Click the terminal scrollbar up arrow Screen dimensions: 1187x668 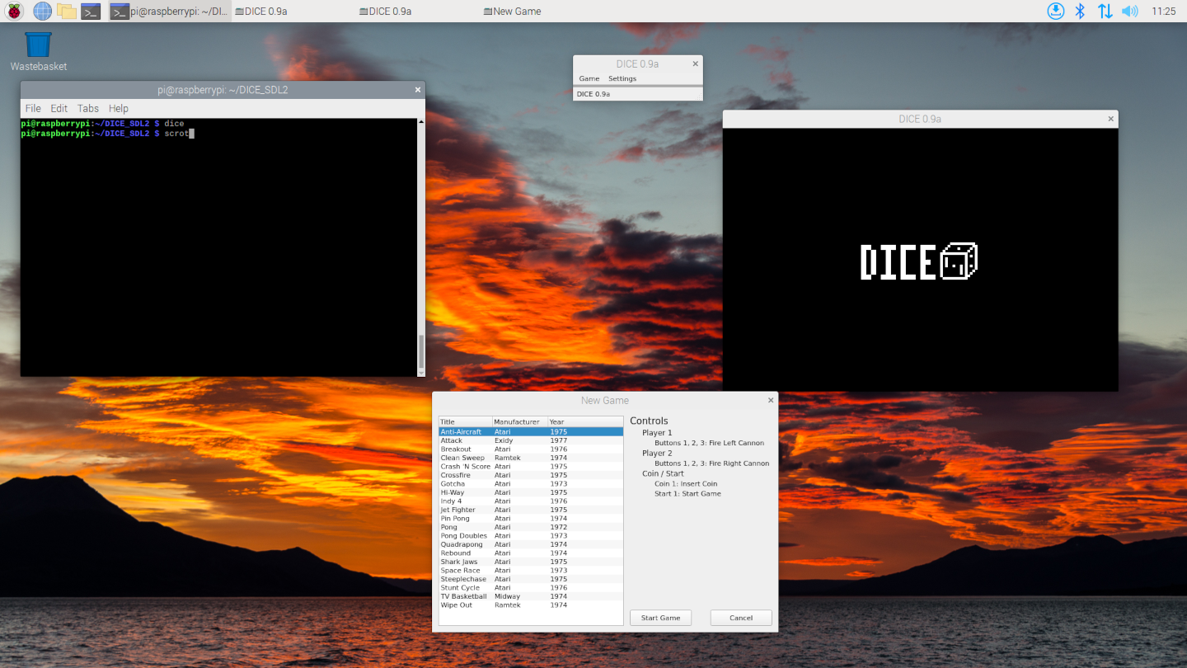pos(421,122)
